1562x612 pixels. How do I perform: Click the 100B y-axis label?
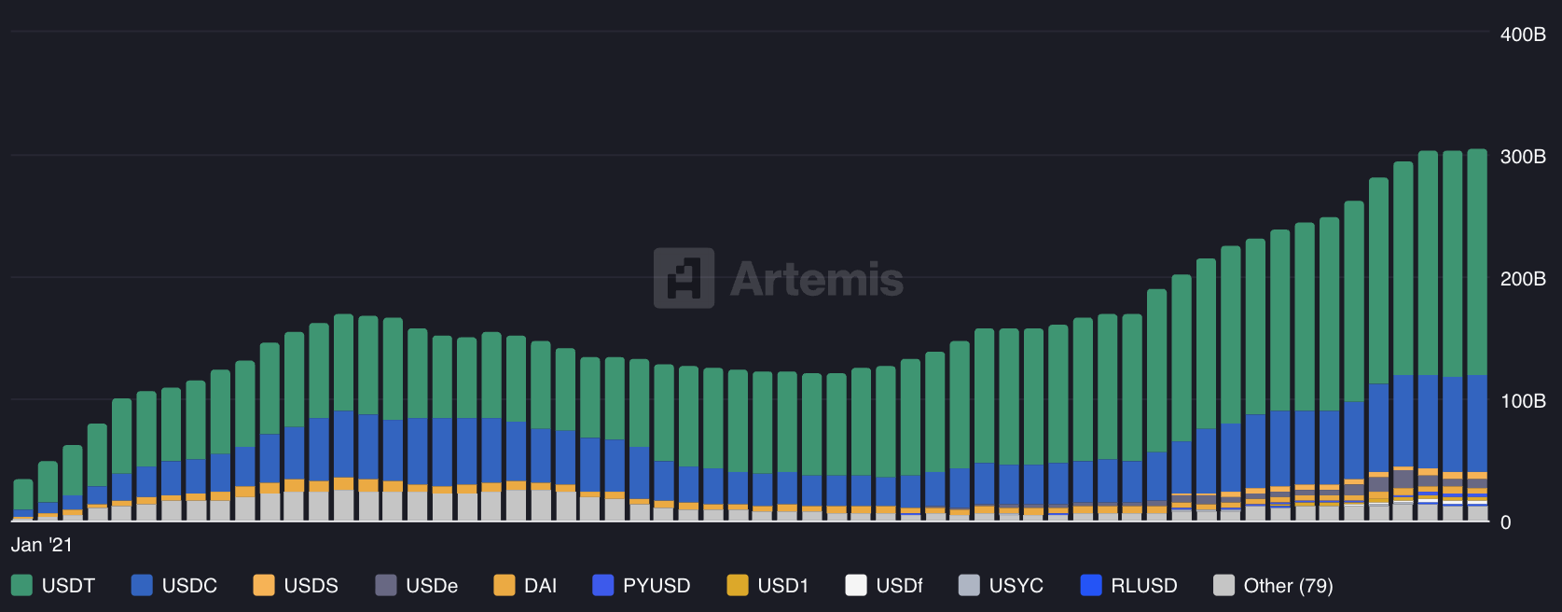pyautogui.click(x=1523, y=401)
